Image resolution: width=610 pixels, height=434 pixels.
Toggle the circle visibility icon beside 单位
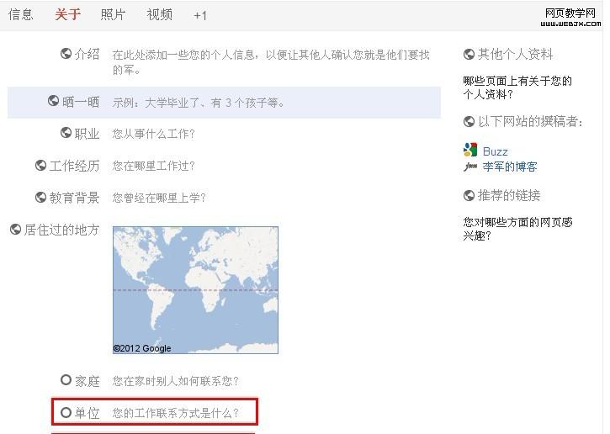click(66, 412)
